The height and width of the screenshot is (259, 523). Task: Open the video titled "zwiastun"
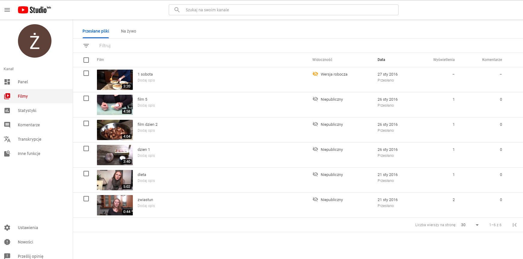pyautogui.click(x=145, y=200)
